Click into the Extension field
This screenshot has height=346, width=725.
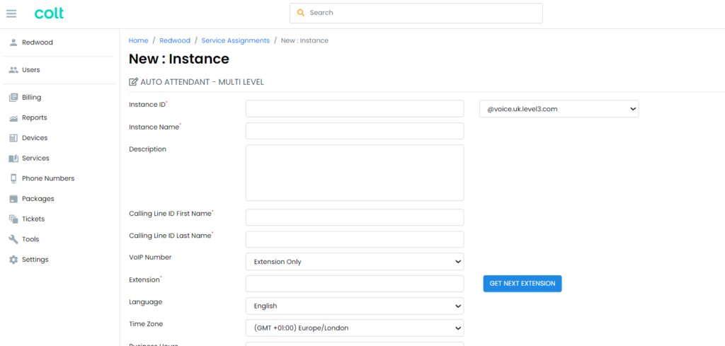(355, 284)
